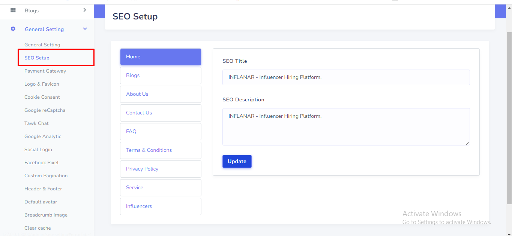
Task: Click the SEO Description resize handle
Action: [467, 143]
